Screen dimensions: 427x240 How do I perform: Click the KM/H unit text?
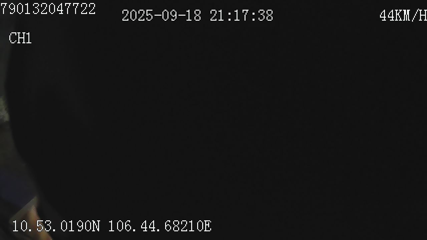point(411,16)
